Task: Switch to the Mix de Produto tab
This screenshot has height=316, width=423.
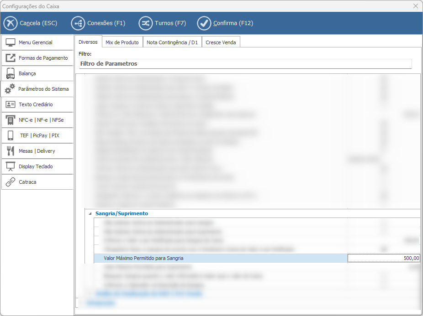Action: [122, 42]
